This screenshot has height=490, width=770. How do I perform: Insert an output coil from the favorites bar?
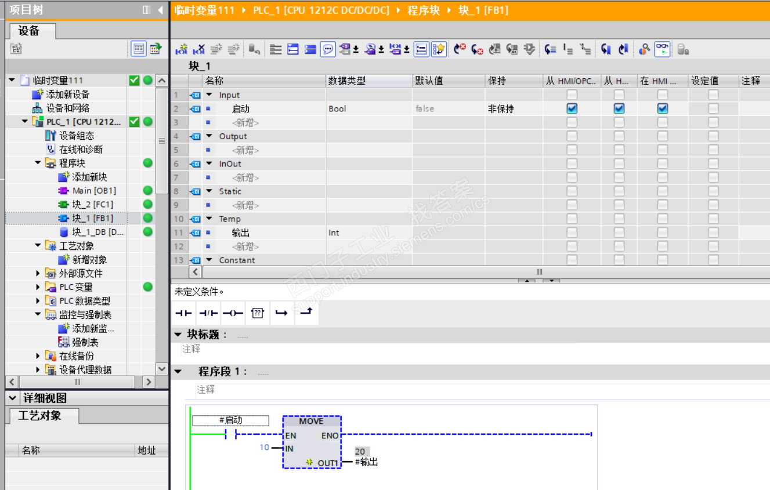[233, 313]
